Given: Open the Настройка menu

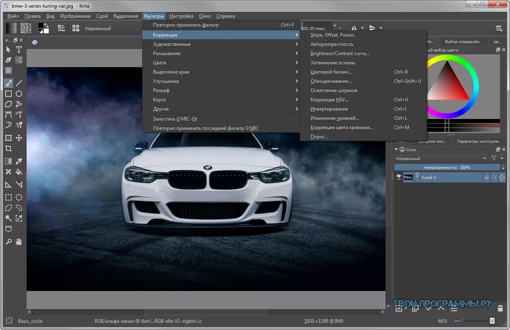Looking at the screenshot, I should [181, 16].
